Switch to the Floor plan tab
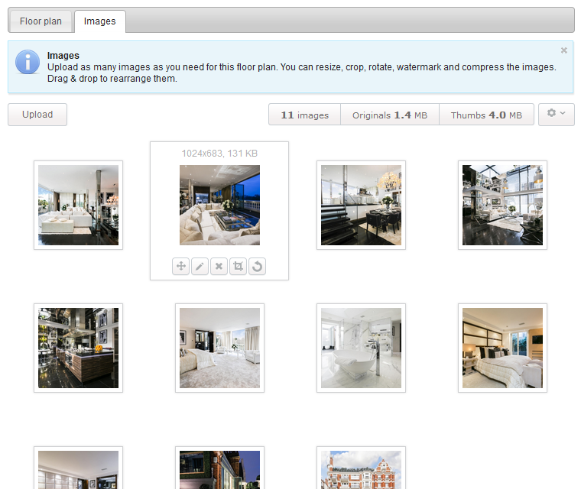Screen dimensions: 581x489 (x=41, y=21)
